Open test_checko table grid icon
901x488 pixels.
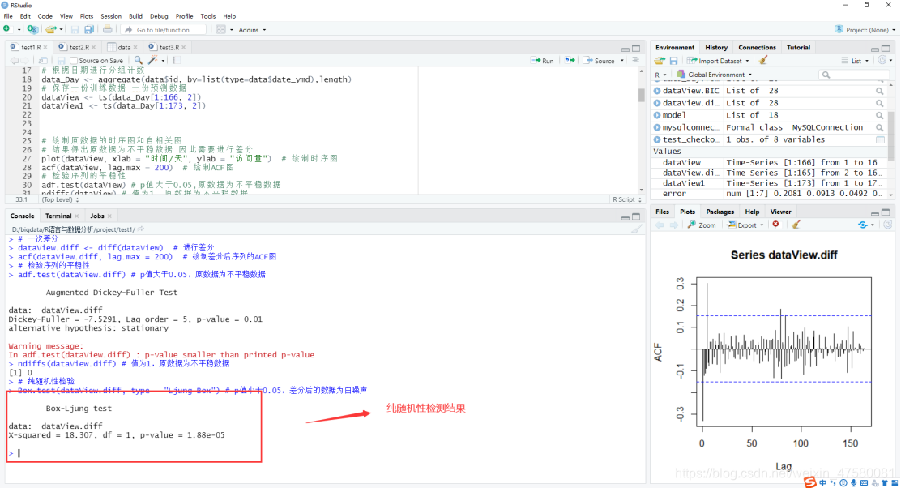click(880, 139)
